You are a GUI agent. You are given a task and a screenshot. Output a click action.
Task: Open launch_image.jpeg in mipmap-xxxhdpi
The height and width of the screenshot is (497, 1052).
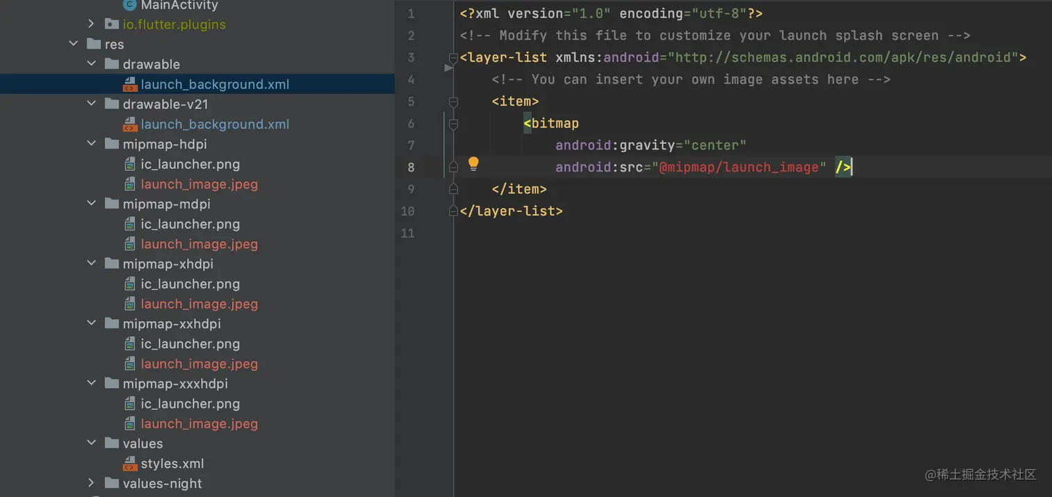click(x=199, y=423)
